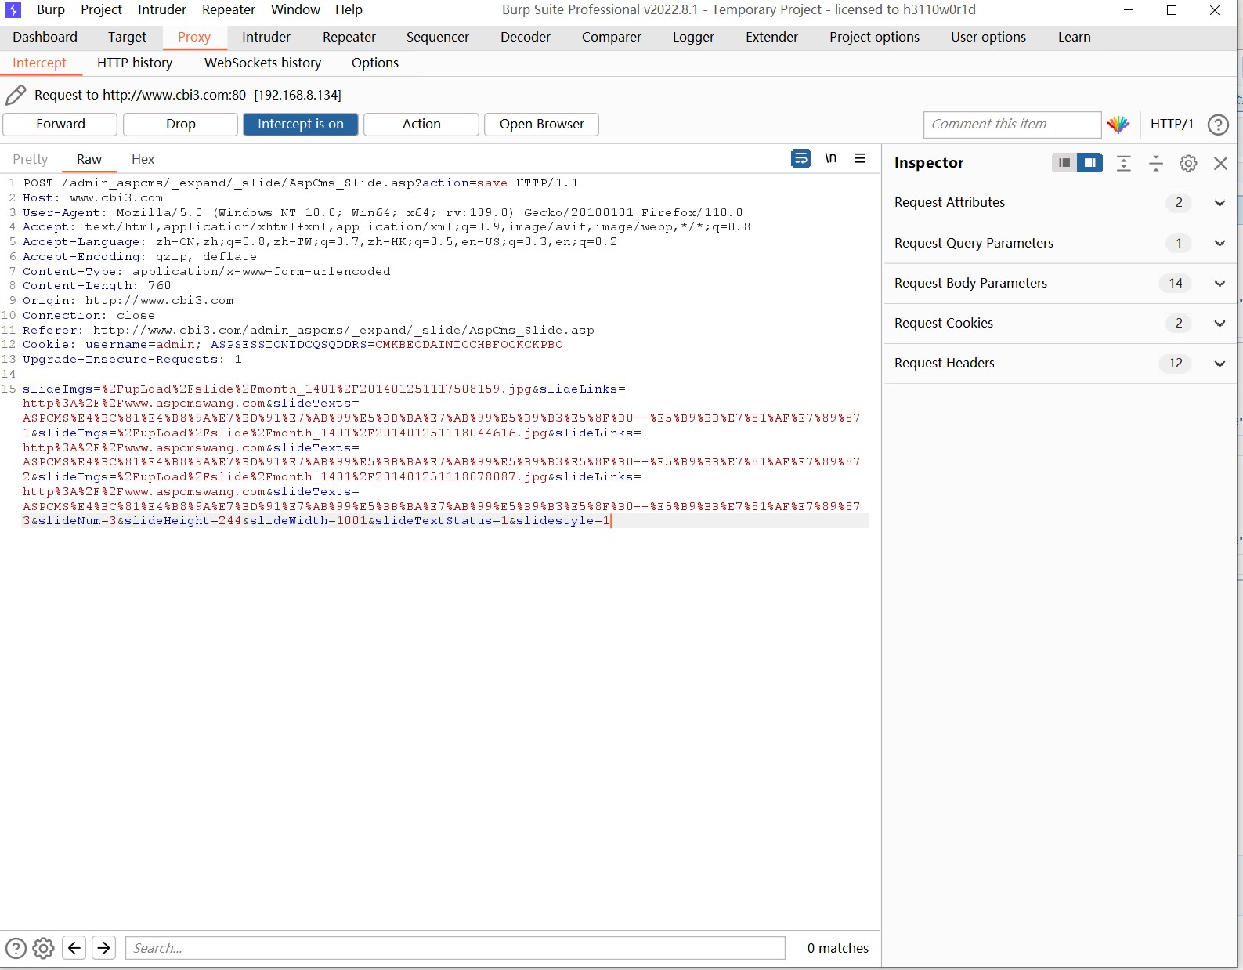Switch to the Dashboard tab

coord(45,37)
